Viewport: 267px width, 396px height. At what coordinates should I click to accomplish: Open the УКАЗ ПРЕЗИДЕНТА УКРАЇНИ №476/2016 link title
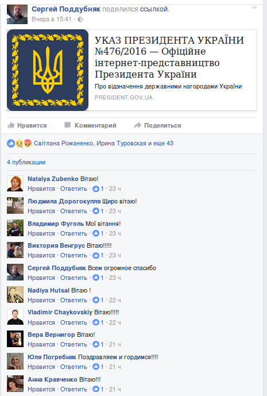pos(169,57)
